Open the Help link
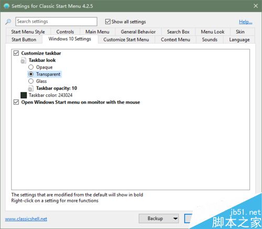The width and height of the screenshot is (262, 229). [246, 22]
